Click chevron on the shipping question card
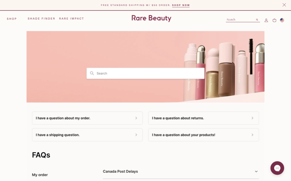Image resolution: width=291 pixels, height=181 pixels. tap(136, 135)
